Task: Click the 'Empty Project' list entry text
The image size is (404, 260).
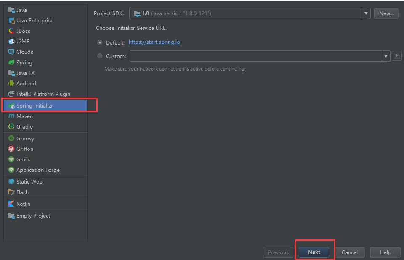Action: 33,216
